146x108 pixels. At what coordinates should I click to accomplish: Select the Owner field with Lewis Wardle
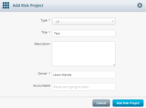click(84, 75)
